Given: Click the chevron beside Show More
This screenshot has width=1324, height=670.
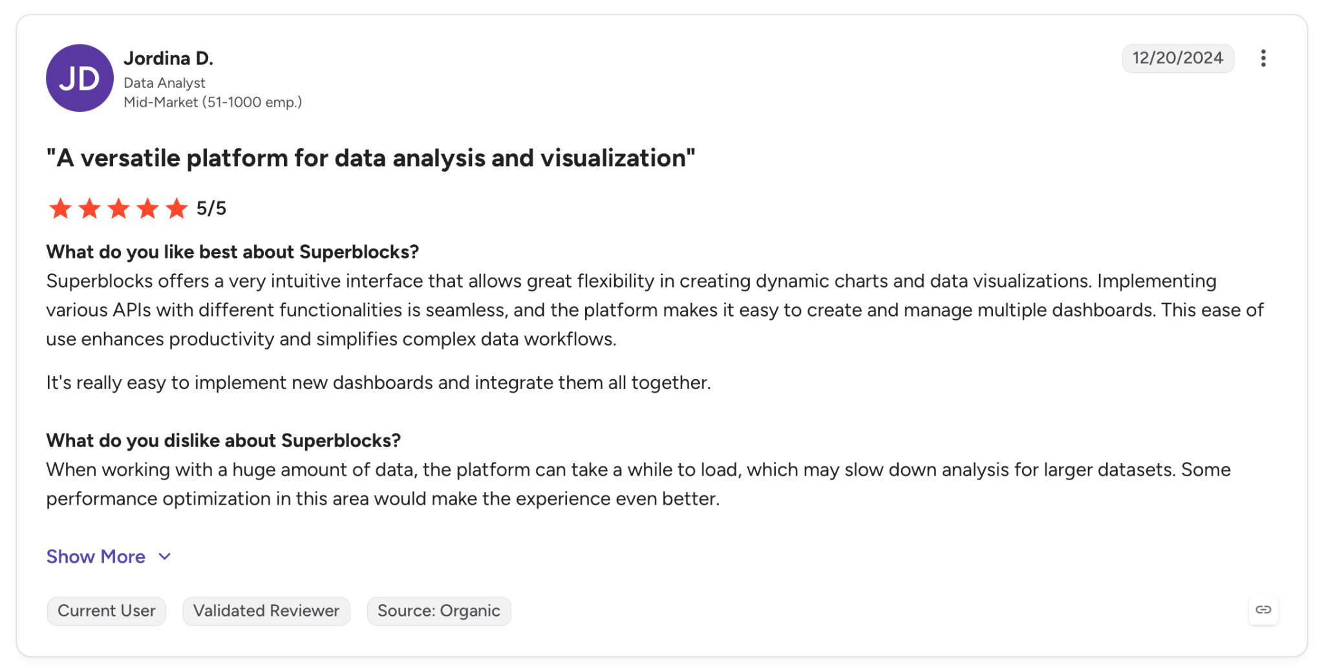Looking at the screenshot, I should coord(165,557).
